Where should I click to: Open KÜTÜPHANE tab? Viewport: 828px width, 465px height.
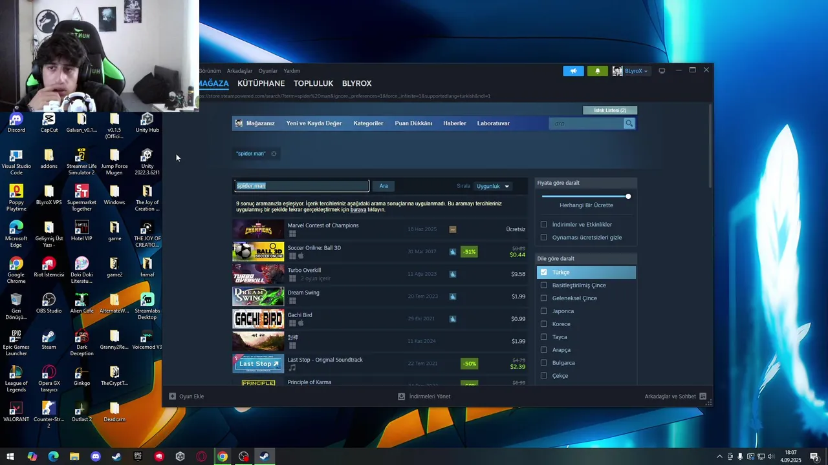[261, 83]
